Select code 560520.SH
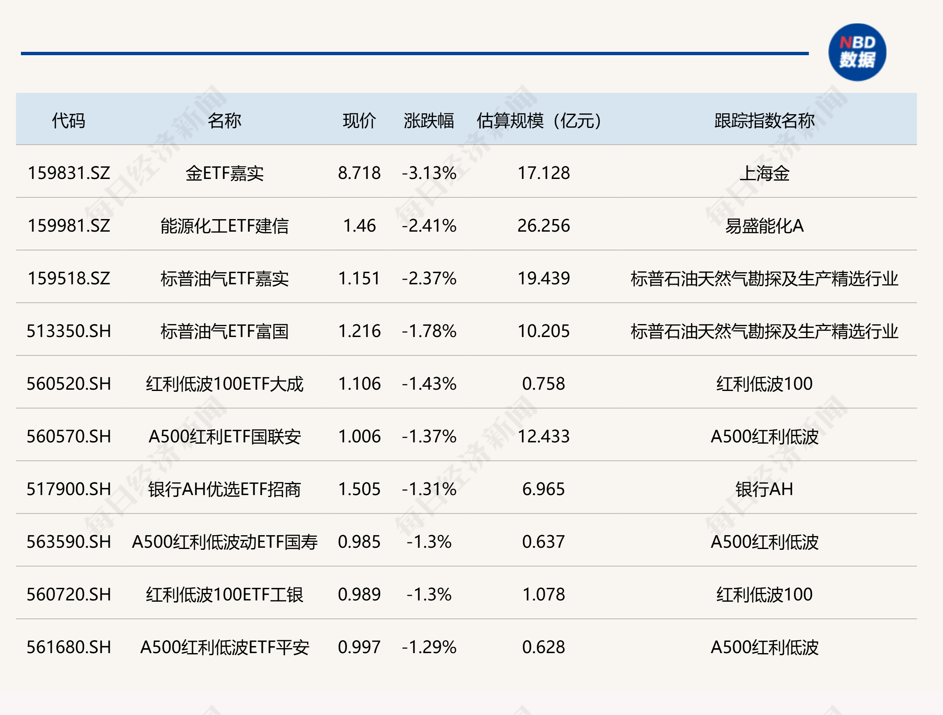Image resolution: width=943 pixels, height=715 pixels. 69,384
